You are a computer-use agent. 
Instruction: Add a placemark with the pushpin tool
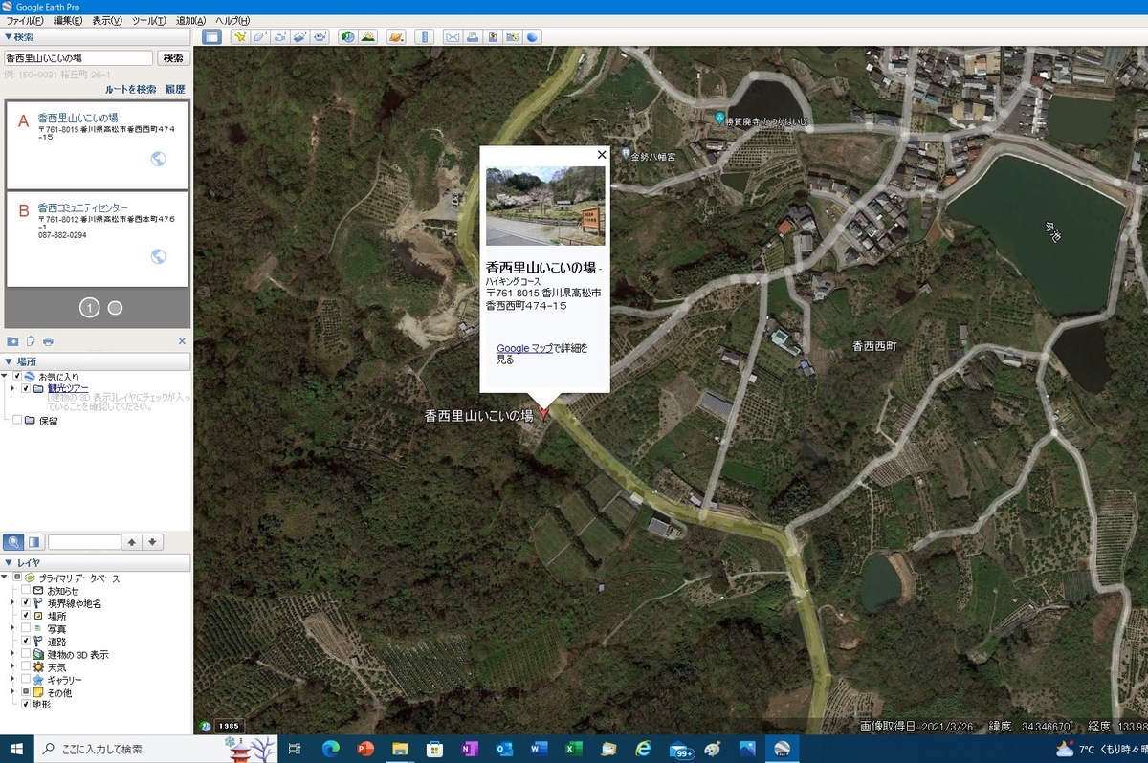(x=239, y=37)
